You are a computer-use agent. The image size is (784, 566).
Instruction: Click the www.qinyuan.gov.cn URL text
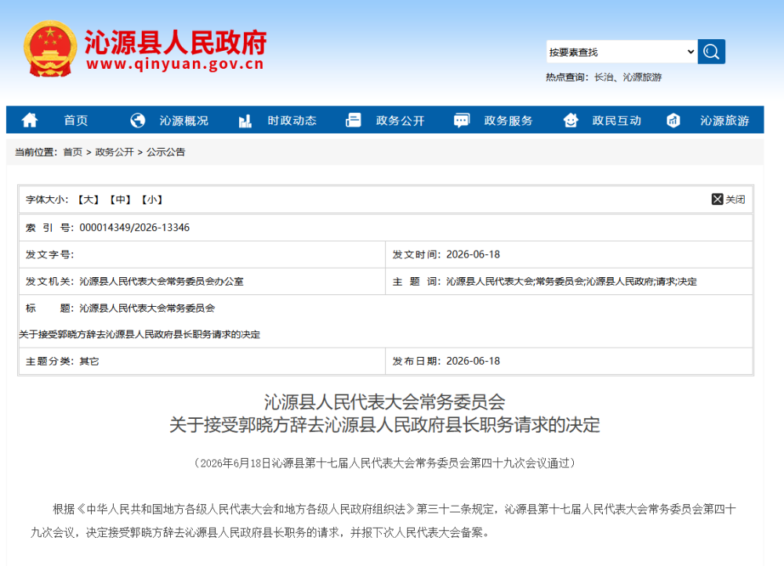175,64
